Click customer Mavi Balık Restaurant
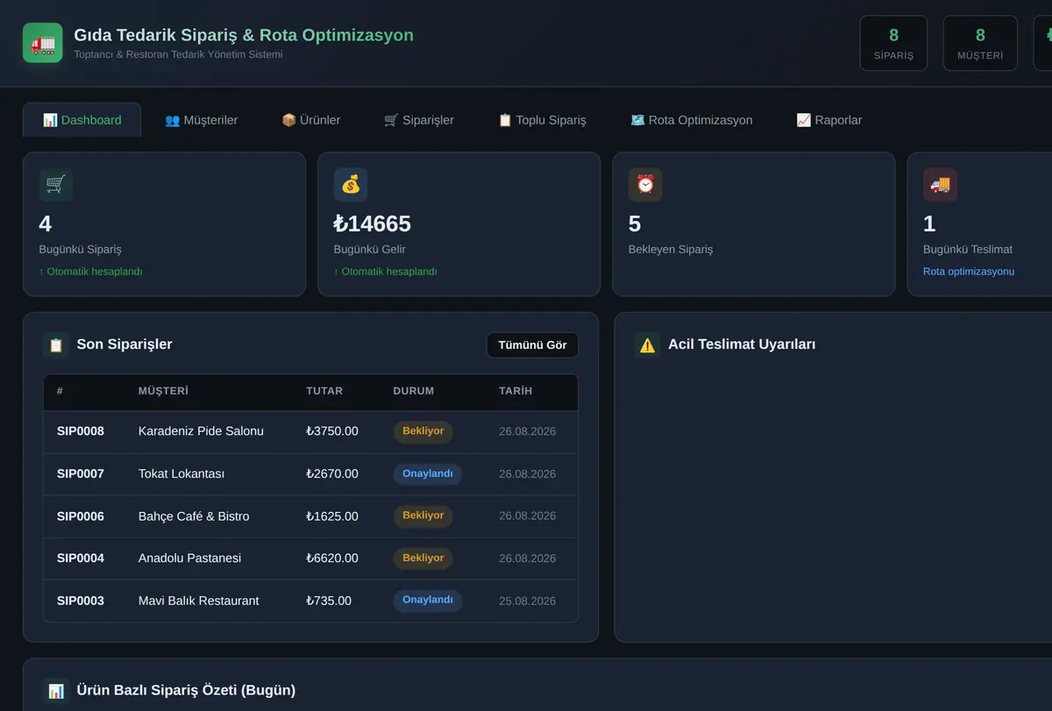 (x=199, y=601)
